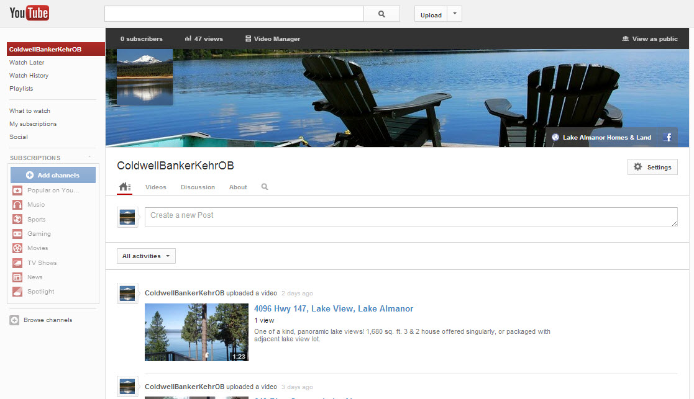The image size is (694, 399).
Task: Click the 2 days ago timestamp
Action: [x=297, y=294]
